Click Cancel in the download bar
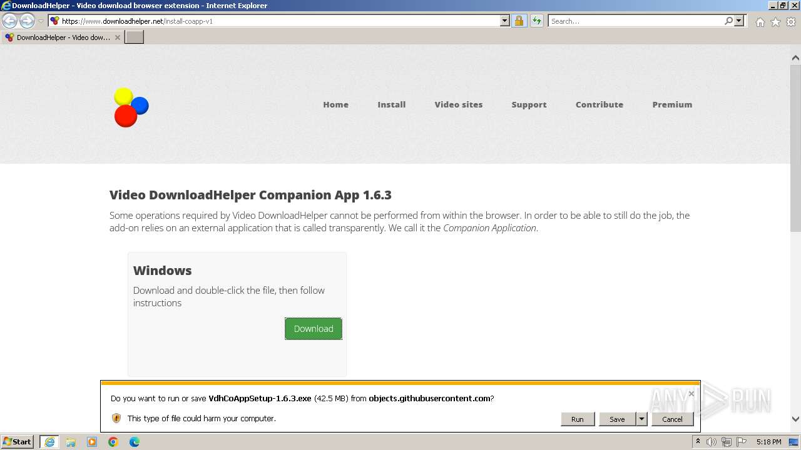Viewport: 801px width, 450px height. click(x=673, y=419)
